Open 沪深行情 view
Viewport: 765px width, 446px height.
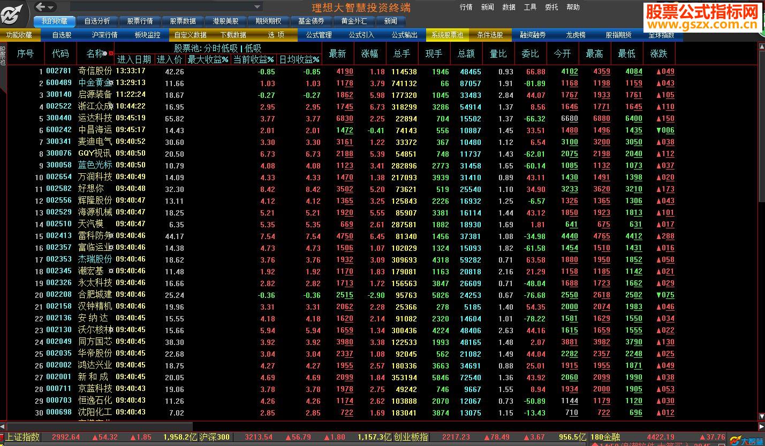tap(105, 35)
